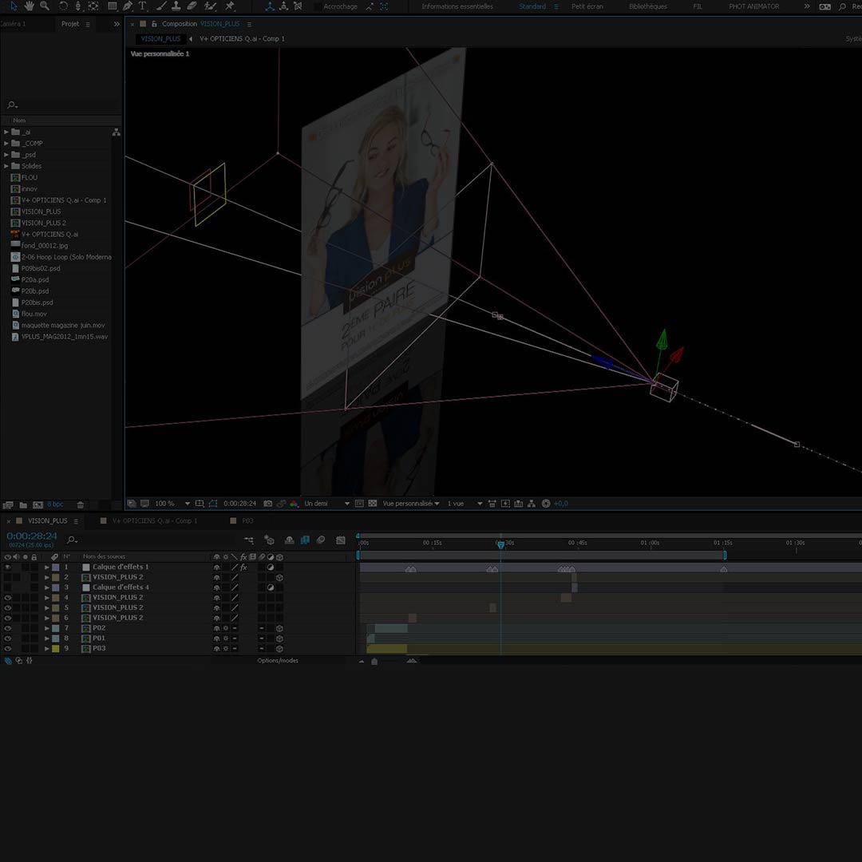Hide layer 4 VISION_PLUS 2 eye

click(8, 598)
